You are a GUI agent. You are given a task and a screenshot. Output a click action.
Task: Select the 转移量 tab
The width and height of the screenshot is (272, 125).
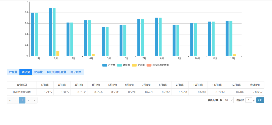point(26,72)
